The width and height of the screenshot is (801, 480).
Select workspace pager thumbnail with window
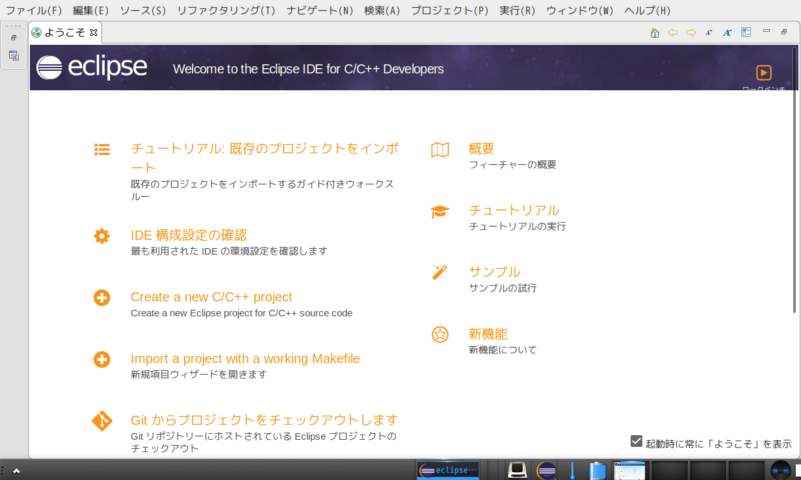[631, 470]
